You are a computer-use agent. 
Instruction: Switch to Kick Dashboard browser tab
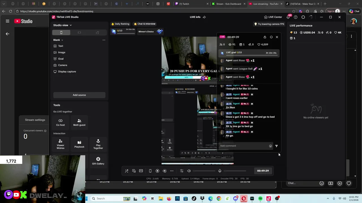pos(229,4)
